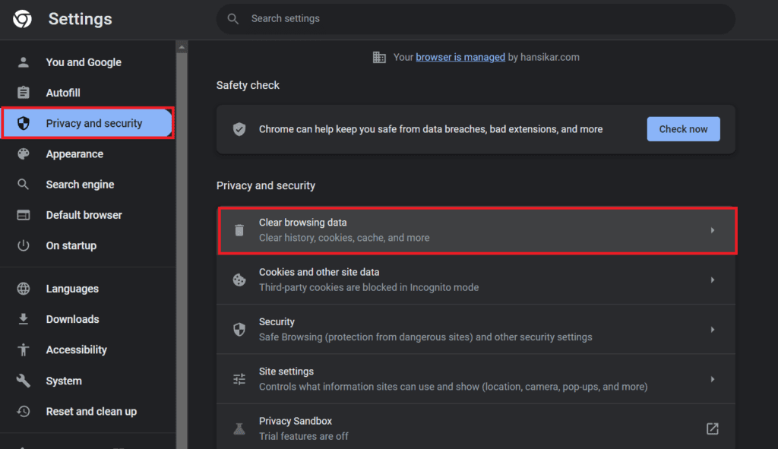Click the Accessibility person icon

(24, 349)
